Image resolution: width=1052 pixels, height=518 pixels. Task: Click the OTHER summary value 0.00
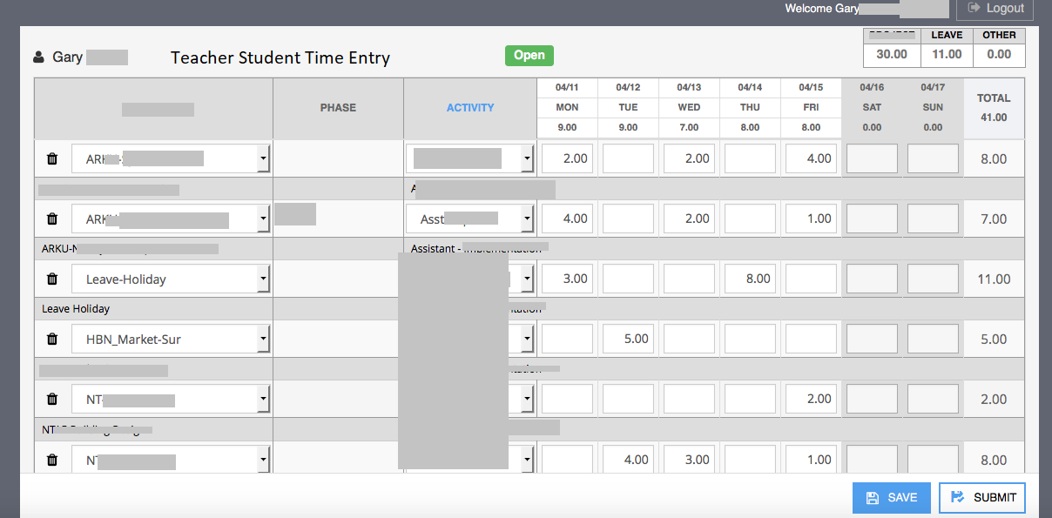(x=999, y=54)
